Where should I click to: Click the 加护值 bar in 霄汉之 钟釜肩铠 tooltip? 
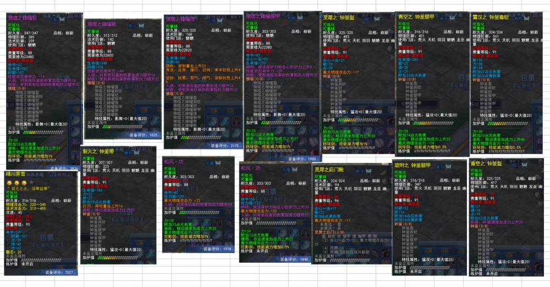[507, 123]
